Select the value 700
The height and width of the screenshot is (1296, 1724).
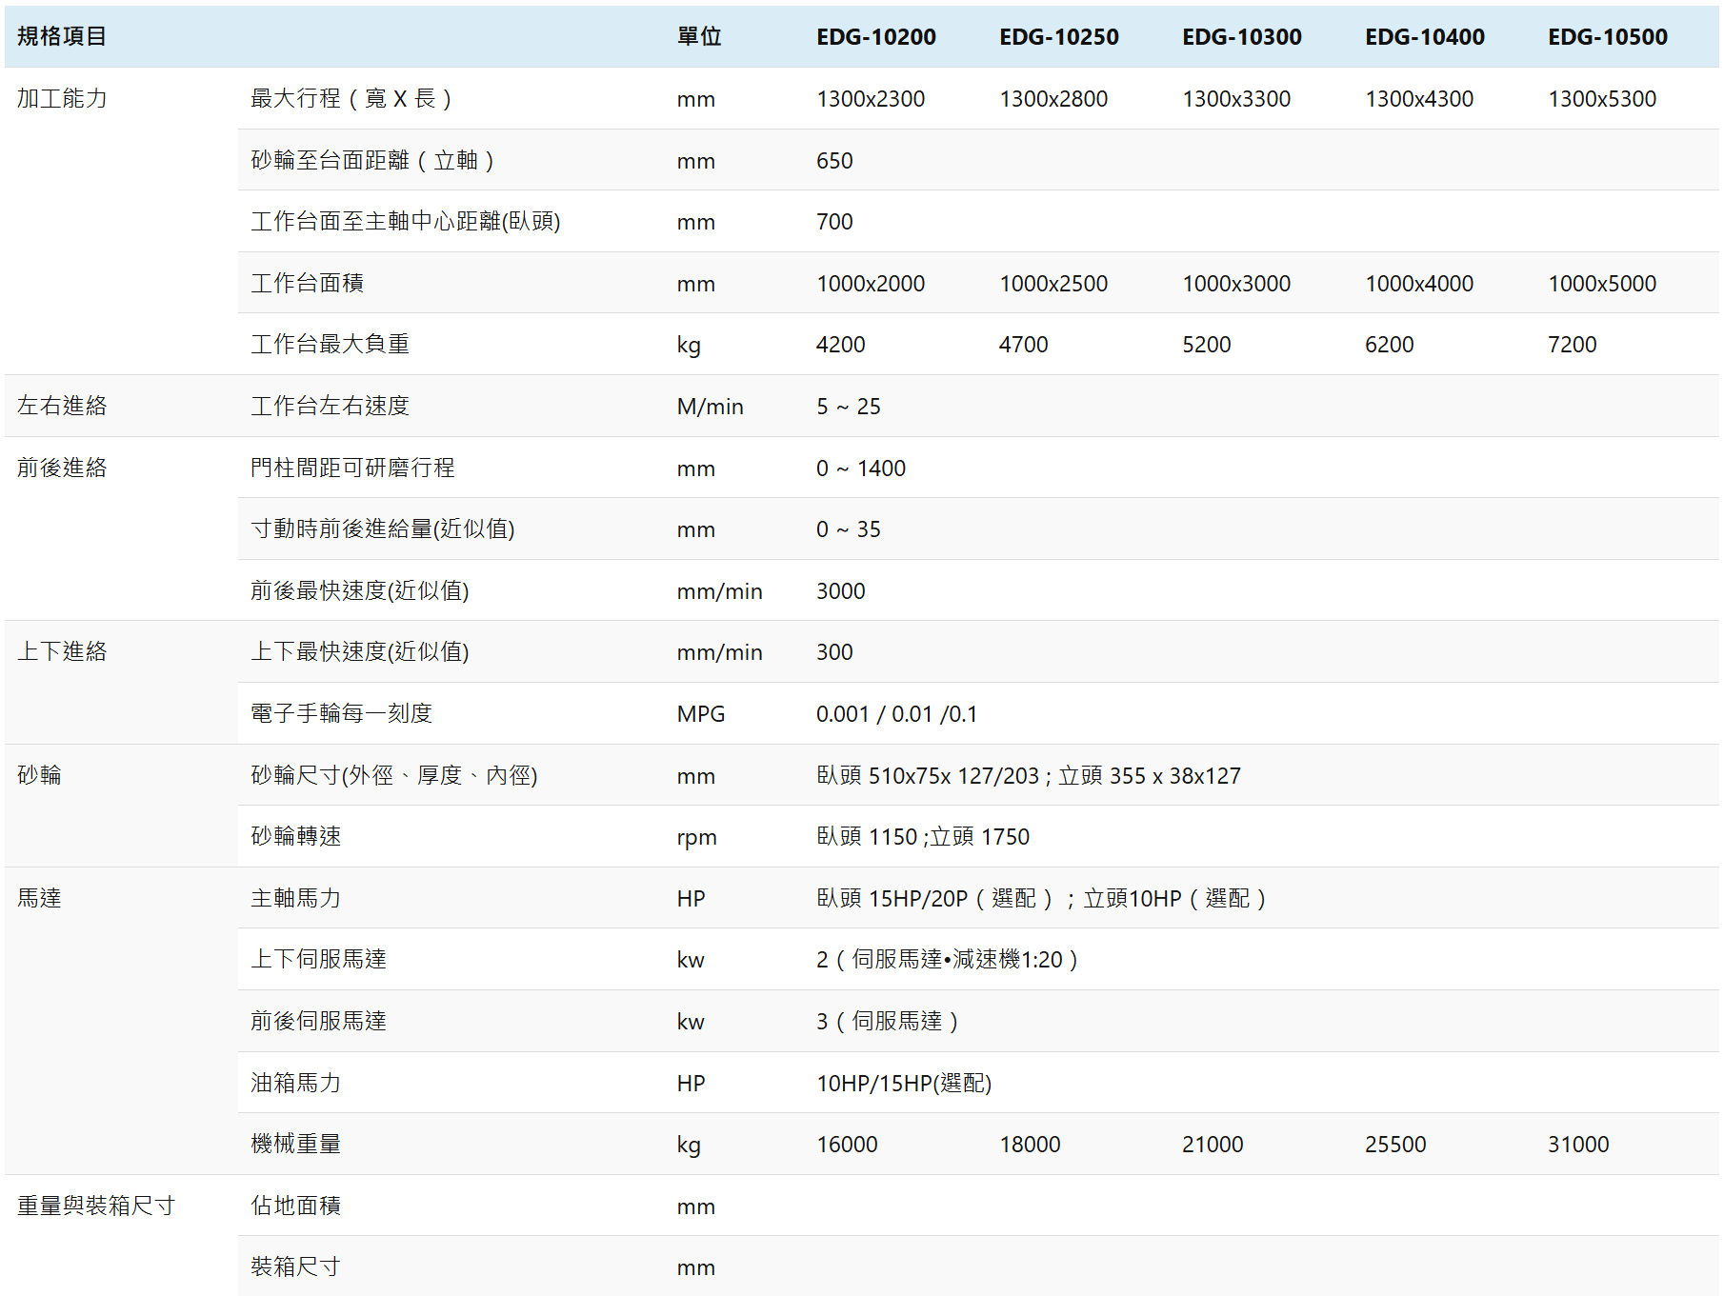tap(834, 222)
